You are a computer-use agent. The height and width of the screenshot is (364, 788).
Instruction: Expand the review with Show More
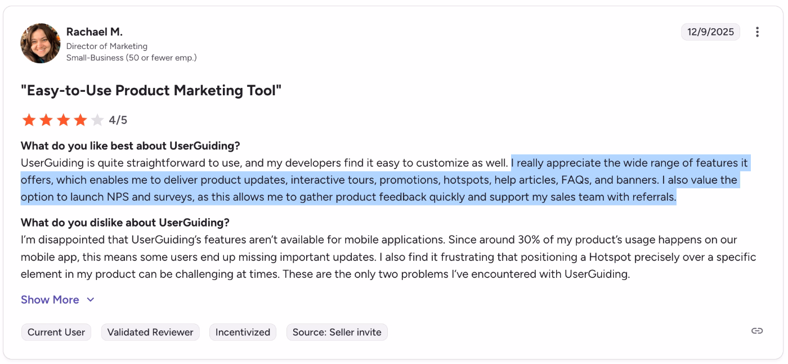click(x=50, y=299)
